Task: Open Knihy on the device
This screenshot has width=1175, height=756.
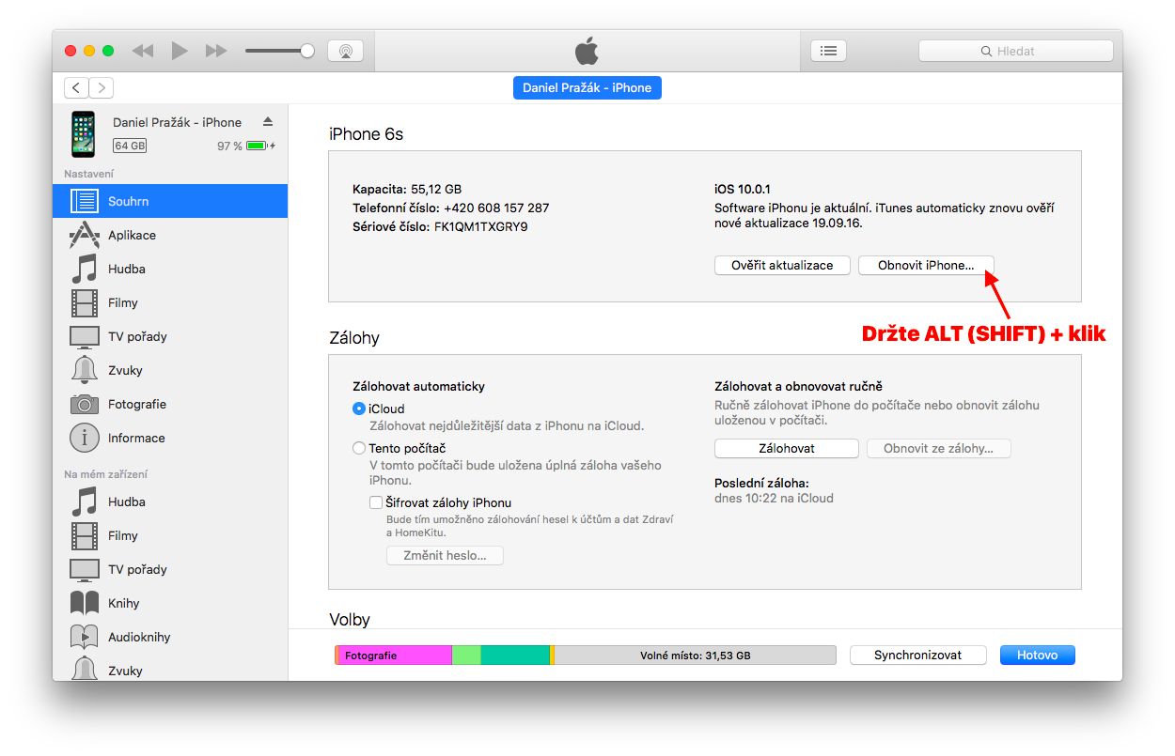Action: 170,603
